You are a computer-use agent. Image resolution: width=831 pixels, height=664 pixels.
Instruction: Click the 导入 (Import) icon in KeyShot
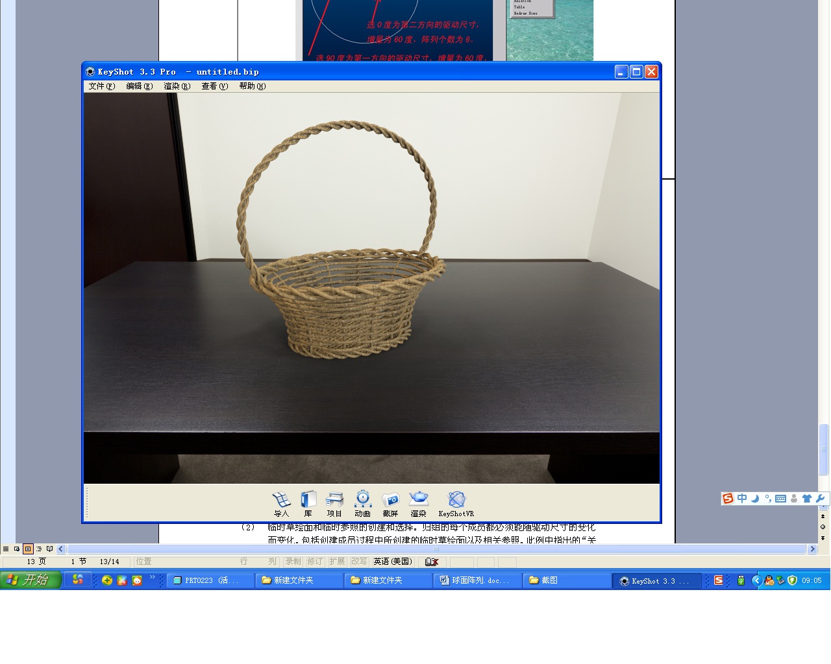[x=281, y=503]
